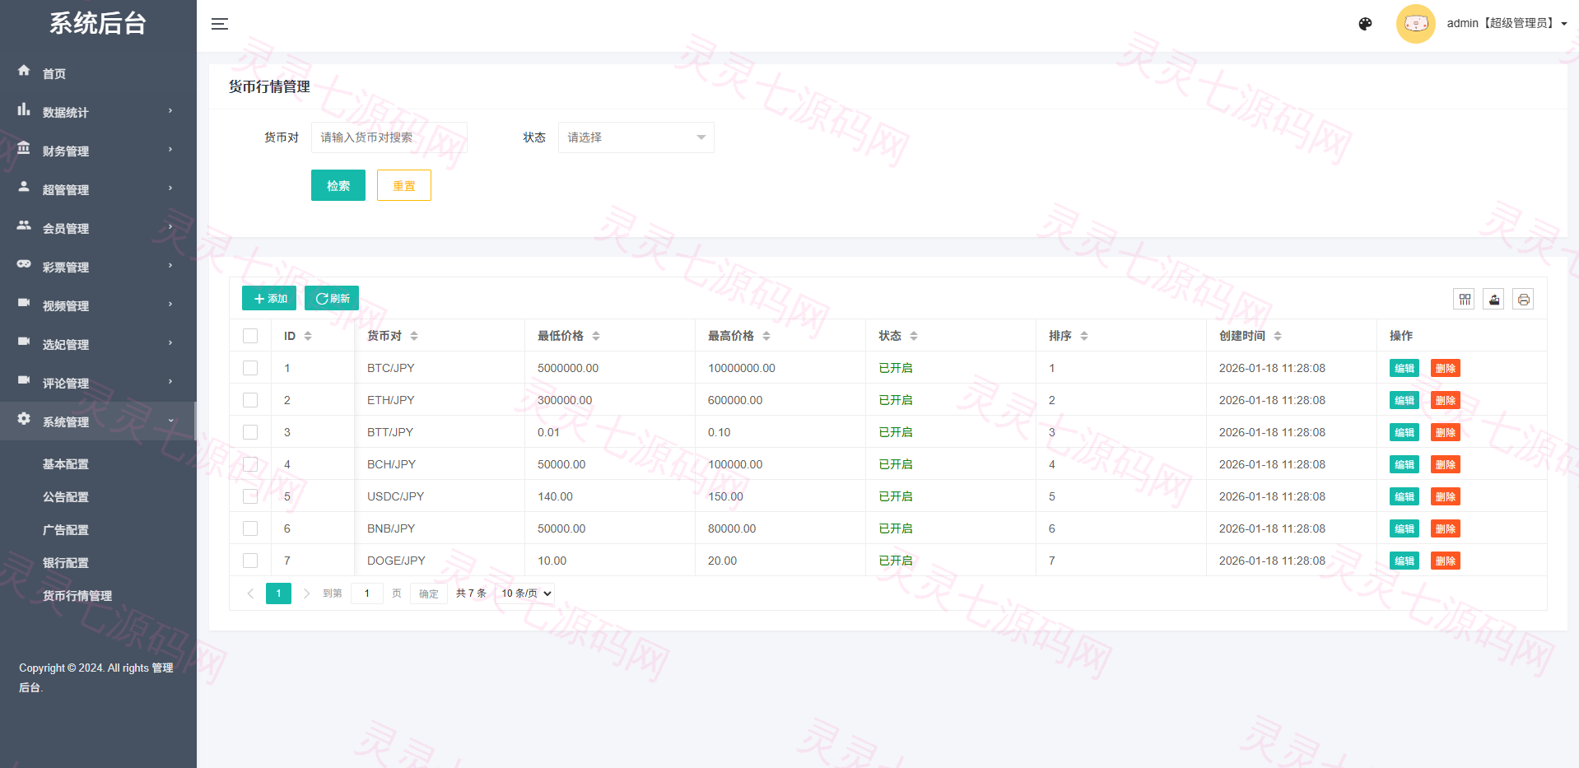The image size is (1579, 768).
Task: Check the BNB/JPY row checkbox
Action: point(250,528)
